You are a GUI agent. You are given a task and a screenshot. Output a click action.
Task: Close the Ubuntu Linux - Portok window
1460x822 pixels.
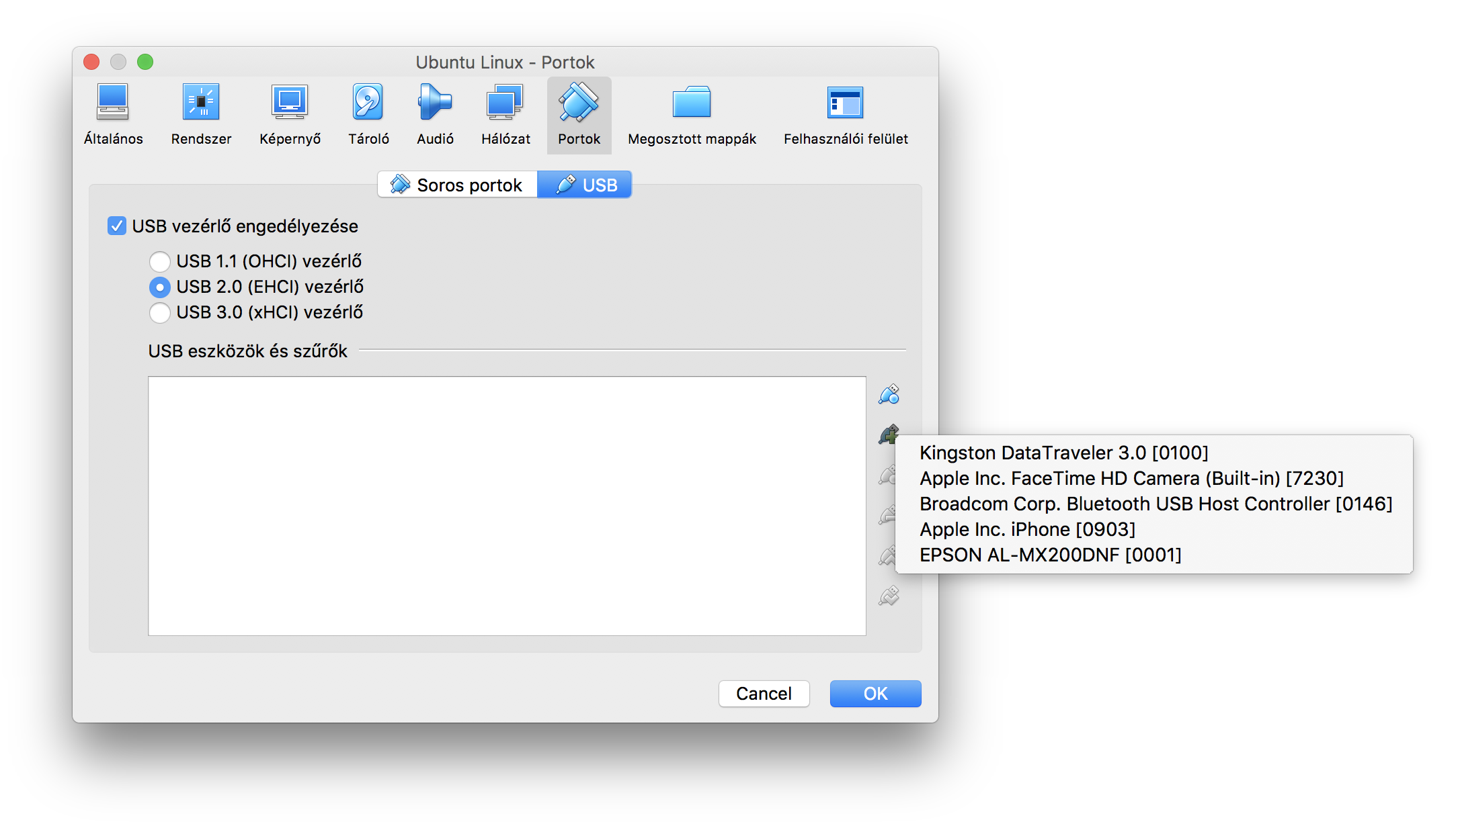91,62
